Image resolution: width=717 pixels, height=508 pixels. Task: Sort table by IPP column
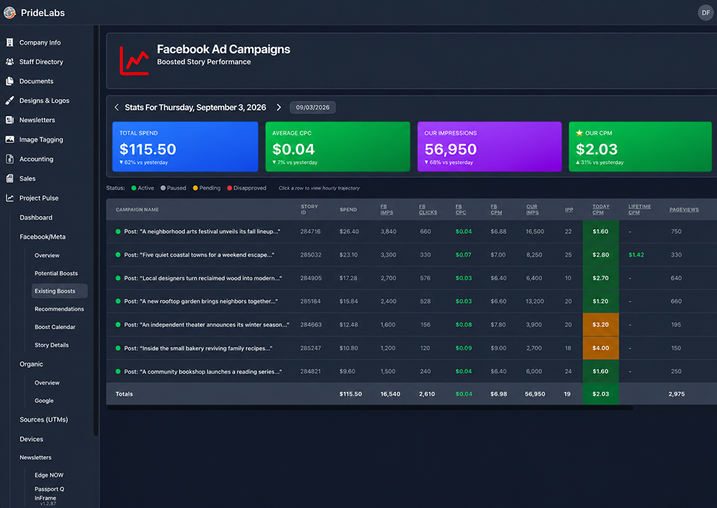(569, 210)
